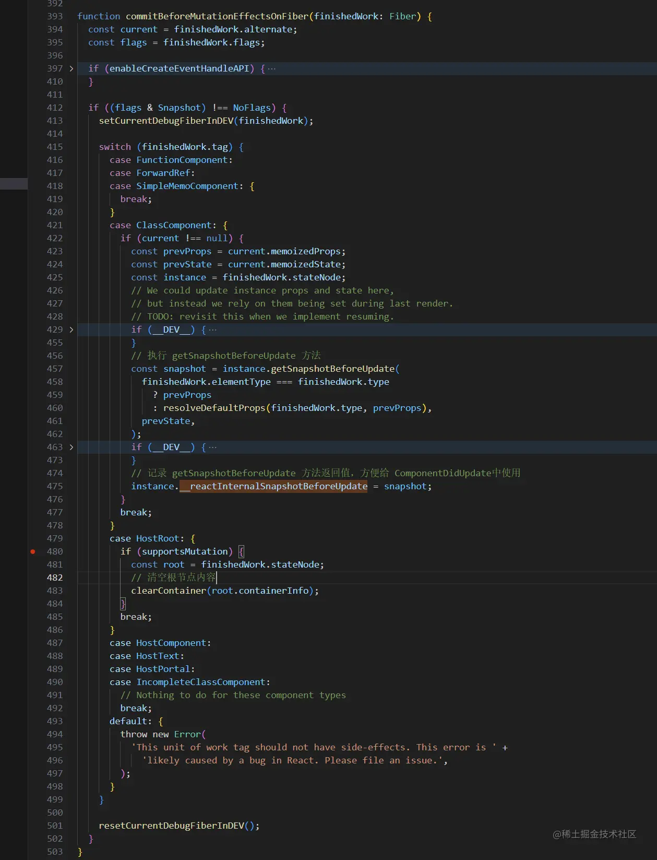The image size is (657, 860).
Task: Click resolveDefaultProps function call
Action: coord(214,408)
